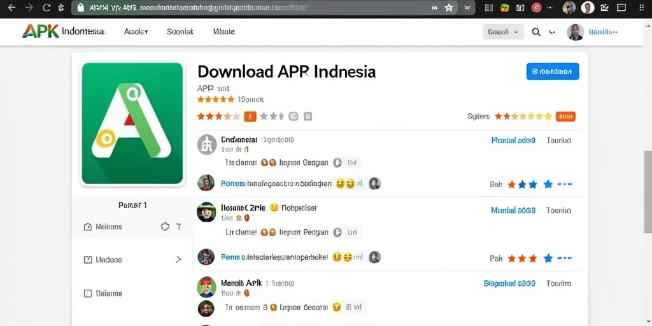The image size is (652, 326).
Task: Click the orange badge after the three-star rating
Action: tap(250, 117)
